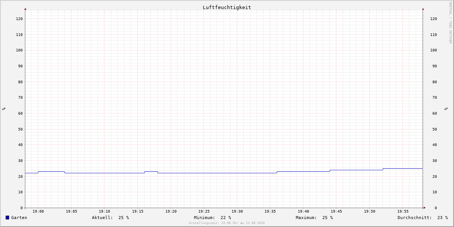Click the red arrow at right end of time axis
454x227 pixels.
(424, 208)
